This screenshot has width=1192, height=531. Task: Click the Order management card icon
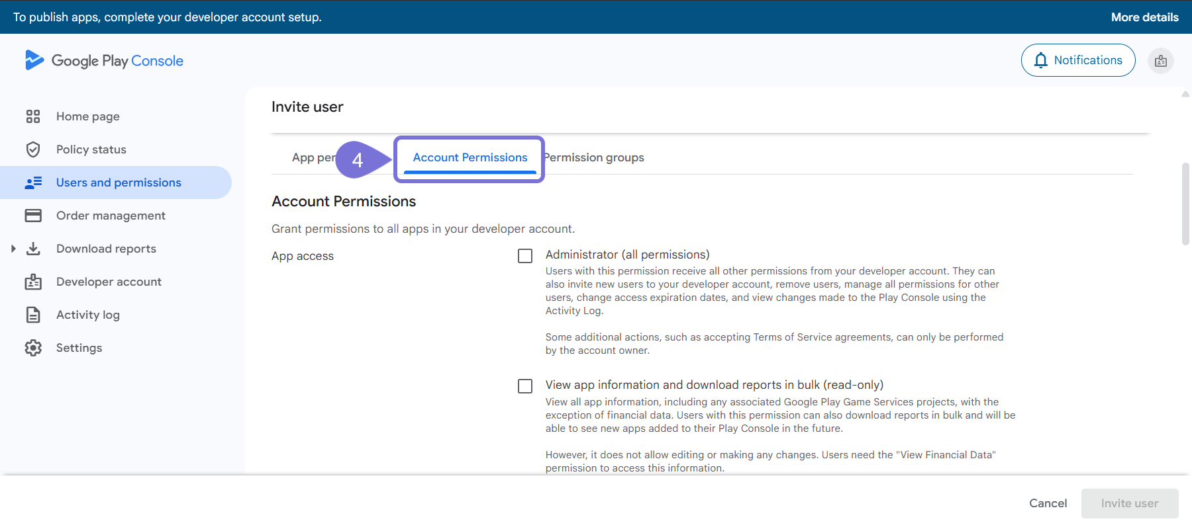(33, 216)
